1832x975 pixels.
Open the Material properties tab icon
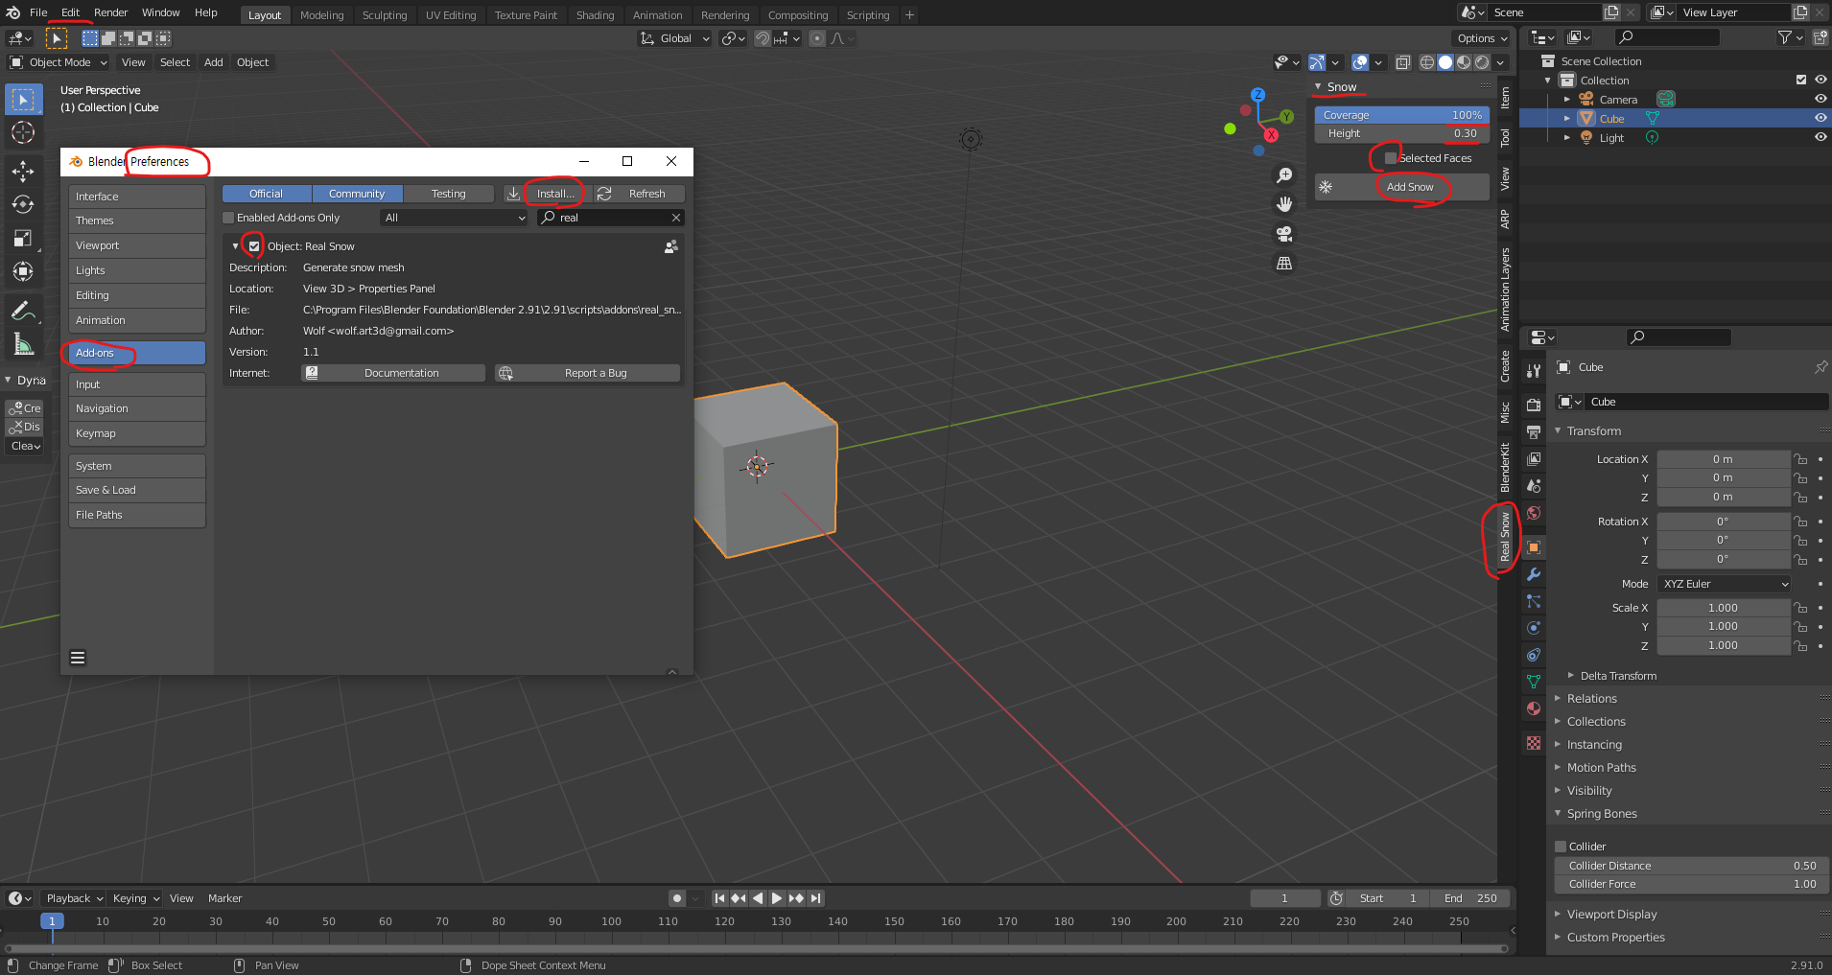(x=1534, y=708)
